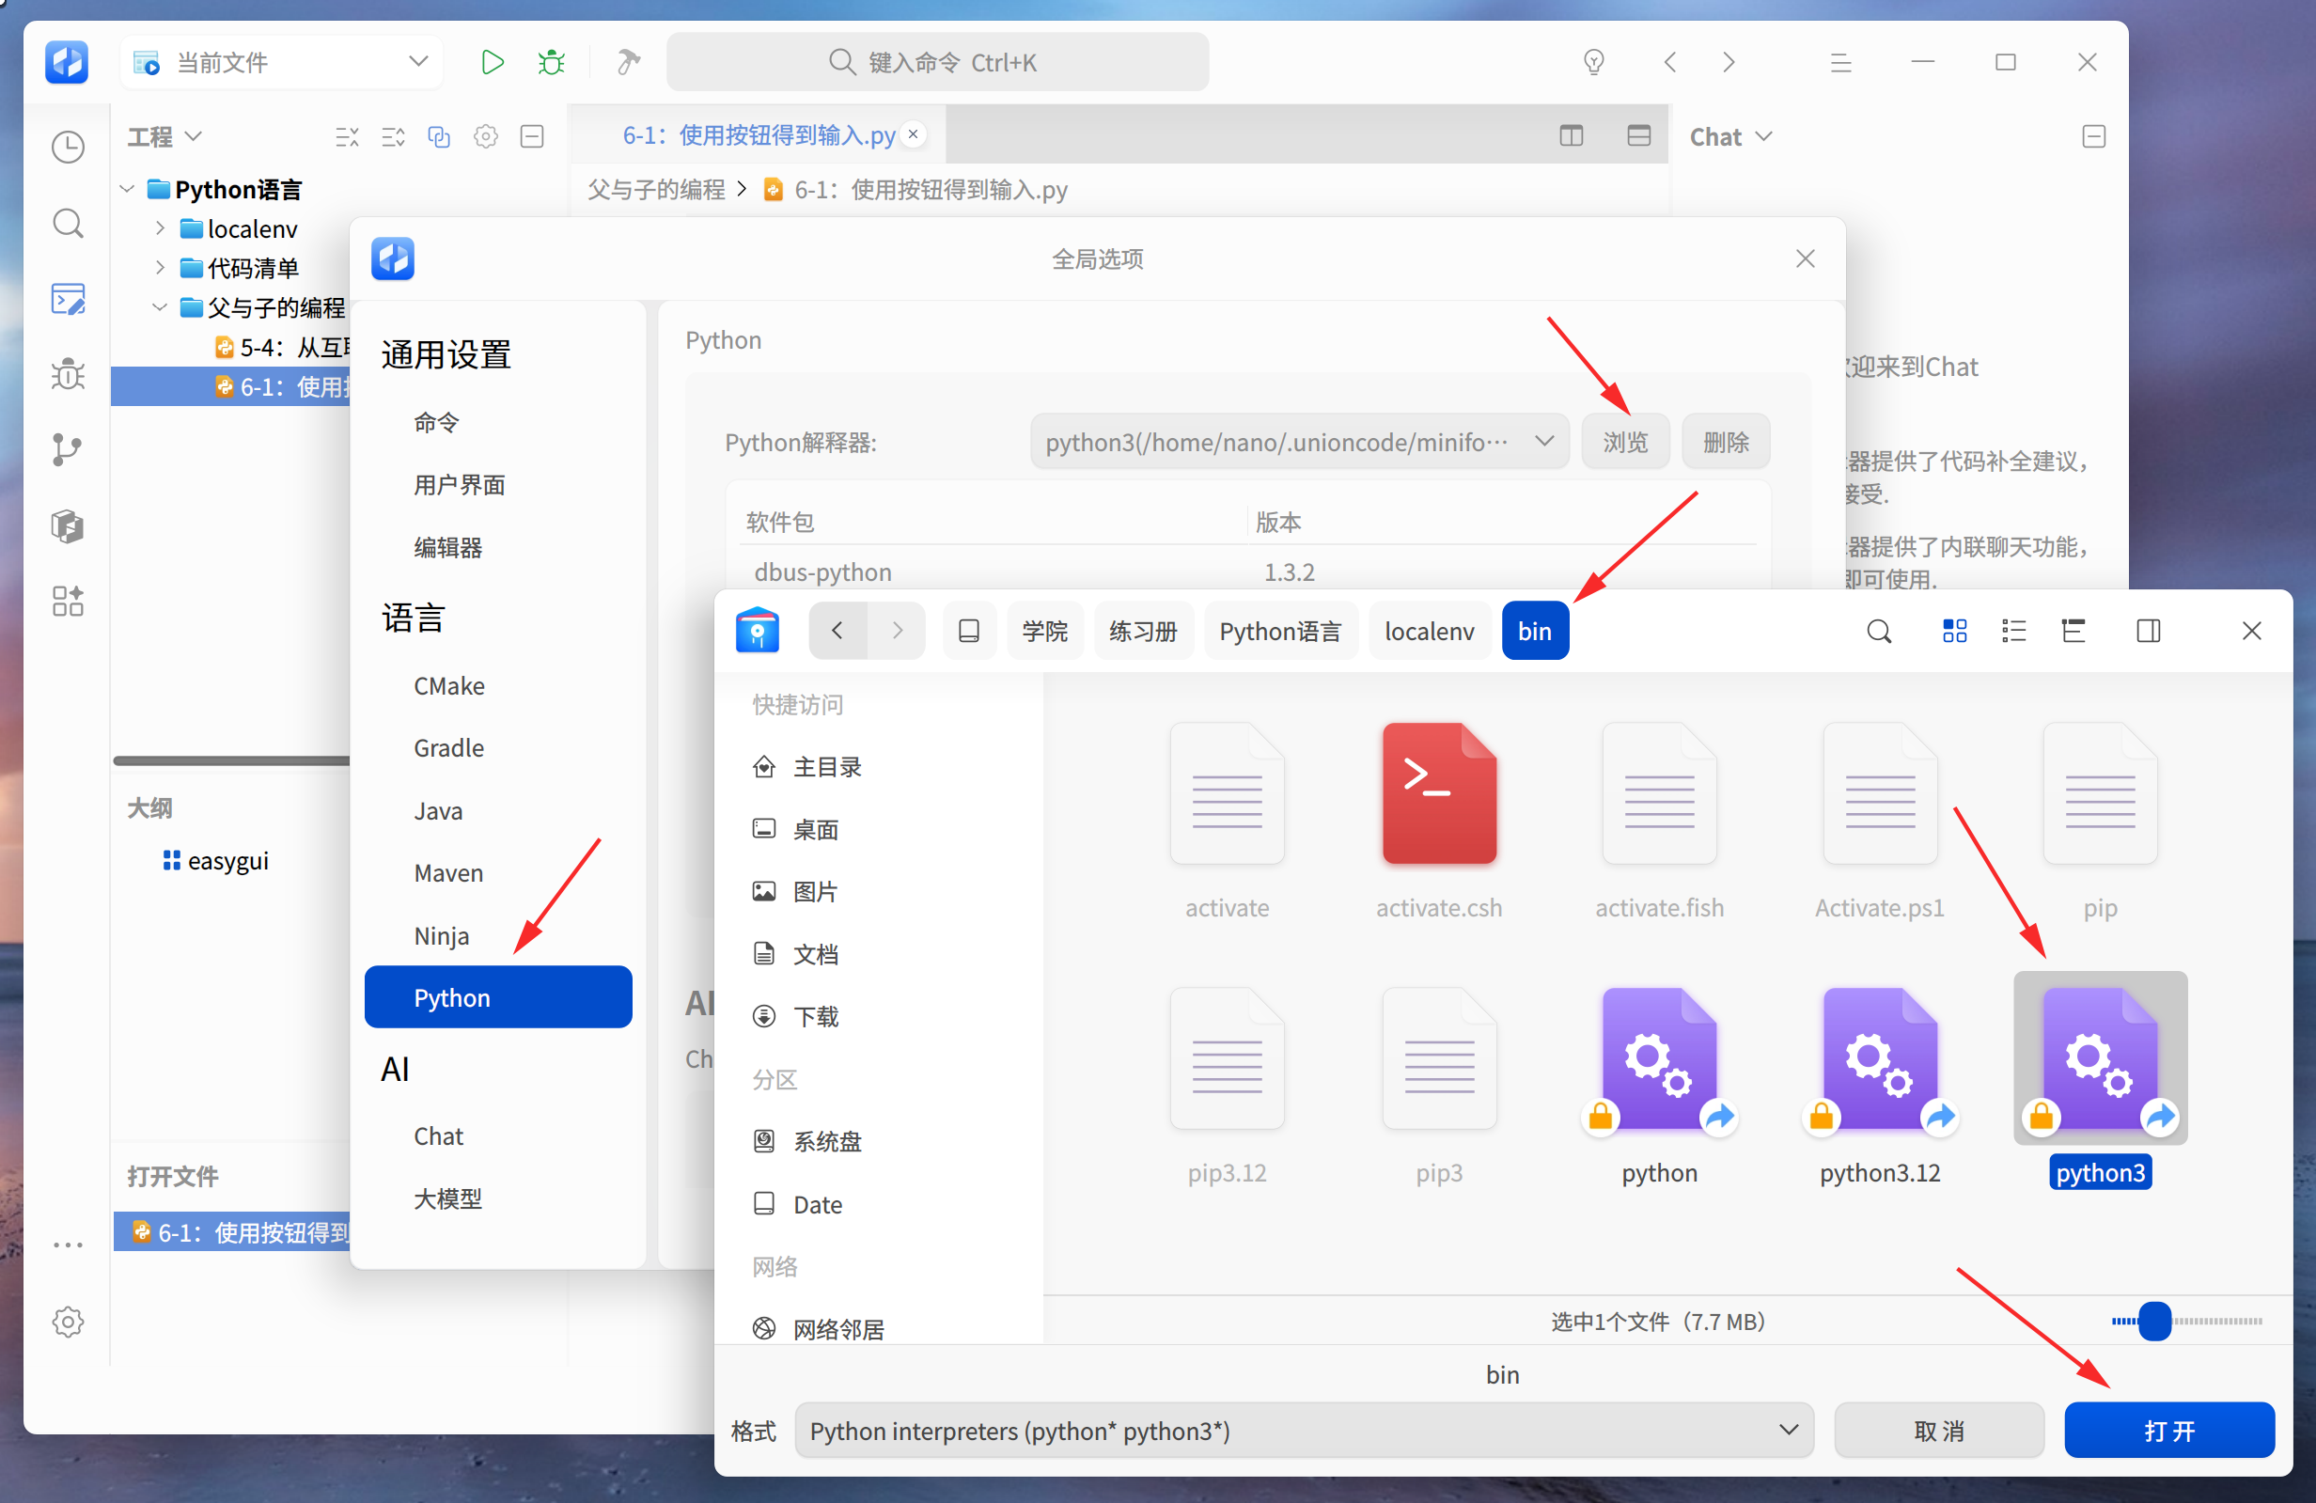Run the current file with the green play icon

[493, 62]
